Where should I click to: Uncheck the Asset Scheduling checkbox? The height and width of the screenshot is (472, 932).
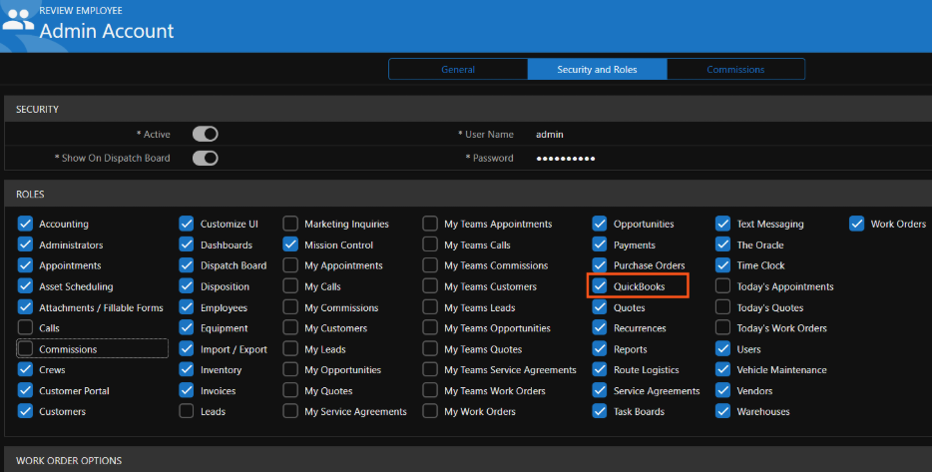[x=25, y=286]
